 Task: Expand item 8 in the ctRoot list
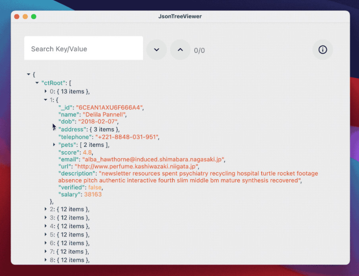pyautogui.click(x=46, y=260)
